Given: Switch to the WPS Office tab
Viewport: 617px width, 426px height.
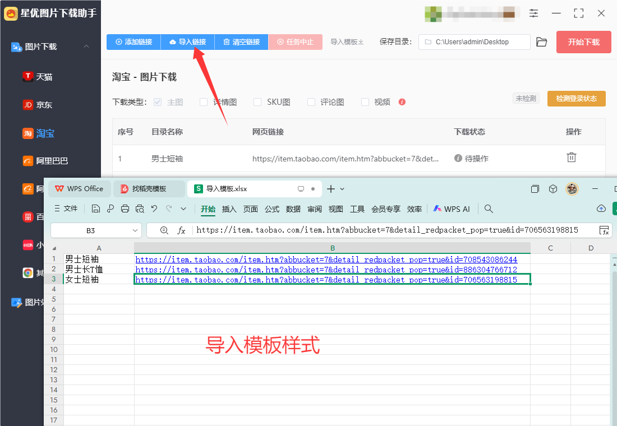Looking at the screenshot, I should (x=79, y=189).
